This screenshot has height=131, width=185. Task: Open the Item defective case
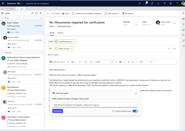22,92
